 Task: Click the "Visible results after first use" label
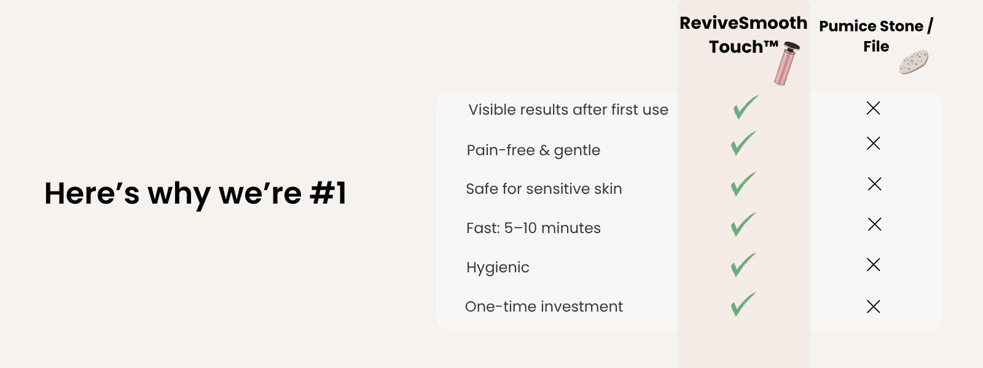pos(568,110)
